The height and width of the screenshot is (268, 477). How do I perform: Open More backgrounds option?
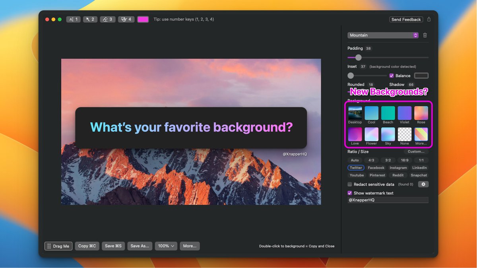[421, 134]
